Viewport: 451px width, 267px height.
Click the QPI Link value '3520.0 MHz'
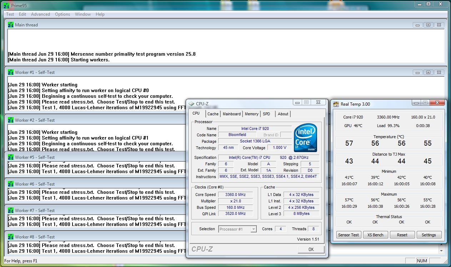(236, 214)
